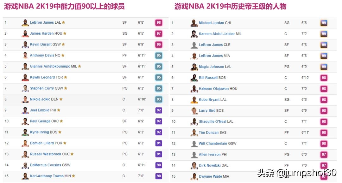Viewport: 342px width, 183px height.
Task: Open Anthony Davis player link
Action: [x=42, y=56]
